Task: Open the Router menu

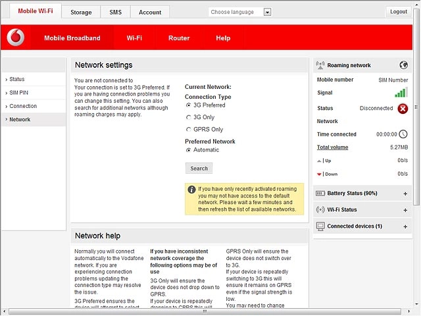Action: coord(179,38)
